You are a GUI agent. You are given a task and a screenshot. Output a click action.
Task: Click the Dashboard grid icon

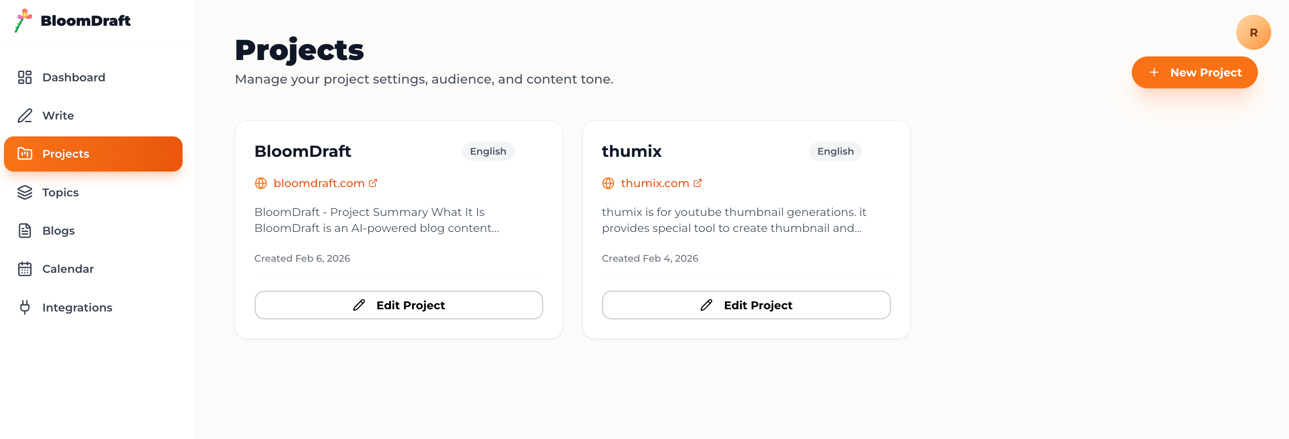24,77
